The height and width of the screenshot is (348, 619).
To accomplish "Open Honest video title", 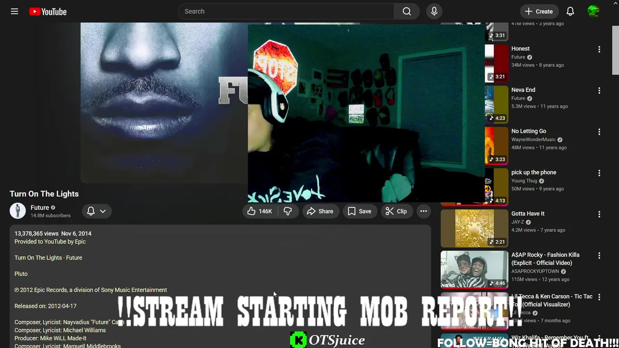I will (x=520, y=49).
